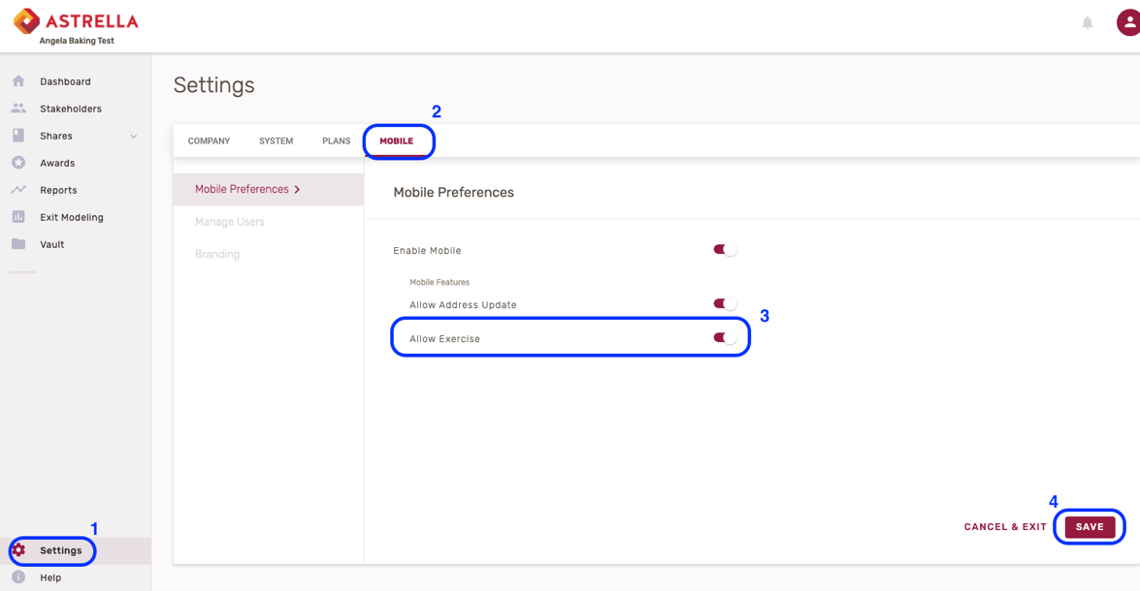This screenshot has width=1140, height=591.
Task: Disable the Allow Address Update switch
Action: [725, 304]
